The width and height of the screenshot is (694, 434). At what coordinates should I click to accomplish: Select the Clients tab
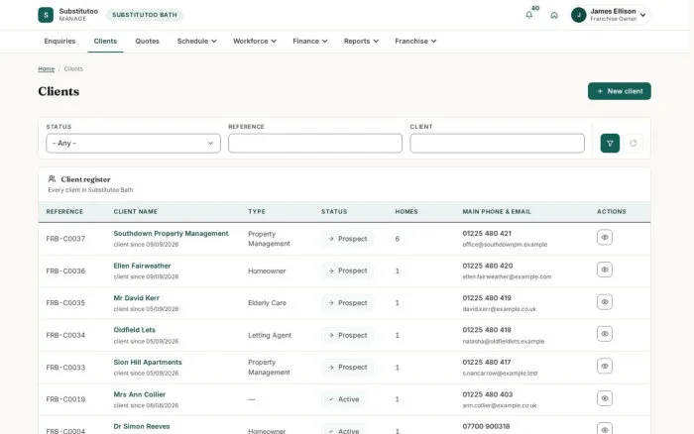pos(105,42)
